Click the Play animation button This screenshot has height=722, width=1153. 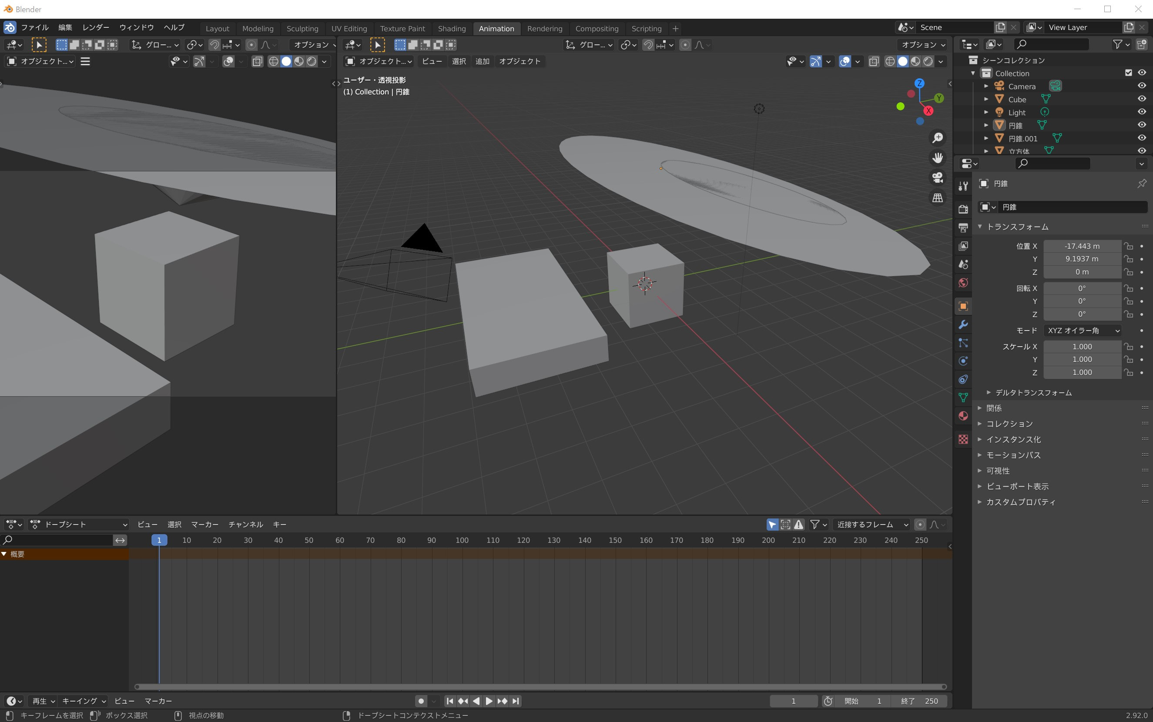tap(489, 701)
